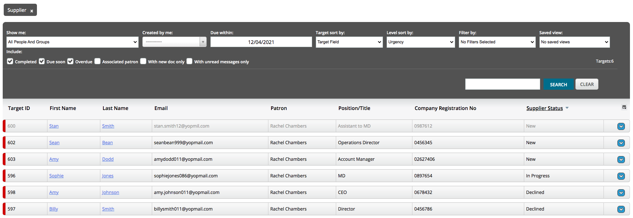Open row actions for Stan Smith 600
The height and width of the screenshot is (218, 633).
click(x=621, y=126)
